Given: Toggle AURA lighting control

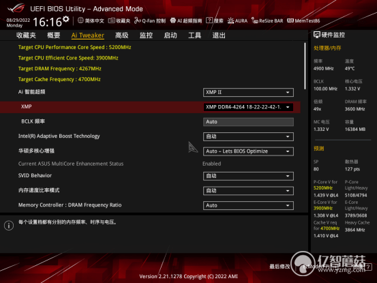Looking at the screenshot, I should (237, 20).
